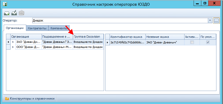
Task: Select the "Диван Диваныч" З... subdivision cell
Action: tap(57, 42)
